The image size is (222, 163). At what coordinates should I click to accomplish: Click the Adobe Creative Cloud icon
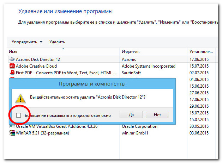(12, 66)
